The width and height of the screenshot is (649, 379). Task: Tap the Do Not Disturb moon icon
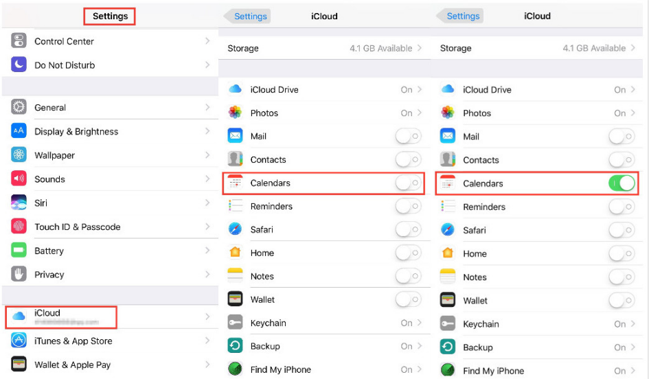tap(19, 65)
